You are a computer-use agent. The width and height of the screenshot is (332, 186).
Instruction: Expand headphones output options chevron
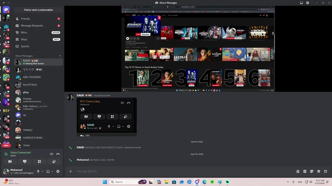52,171
